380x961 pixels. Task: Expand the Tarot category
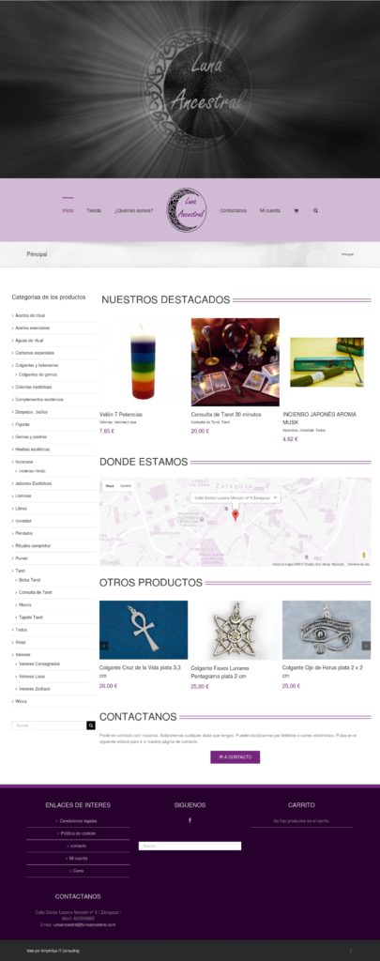point(21,571)
